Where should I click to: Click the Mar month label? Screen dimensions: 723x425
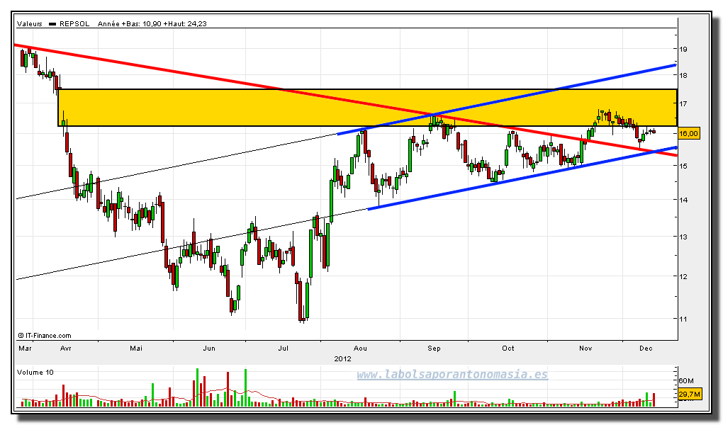click(26, 348)
